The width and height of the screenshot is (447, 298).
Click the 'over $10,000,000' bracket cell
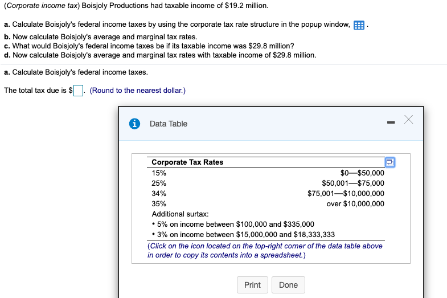click(x=355, y=204)
